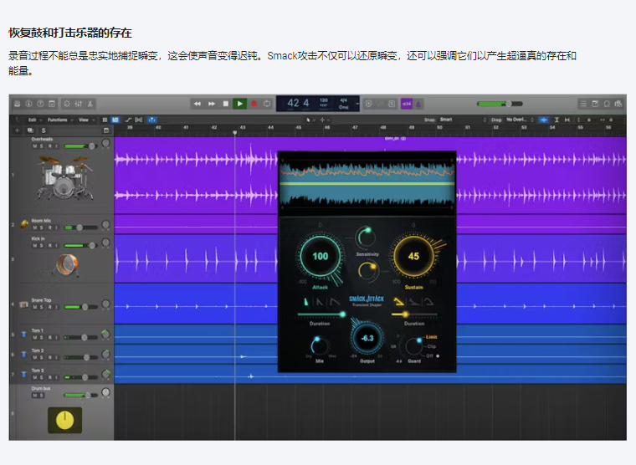Click the Show Automation list icon

(105, 120)
